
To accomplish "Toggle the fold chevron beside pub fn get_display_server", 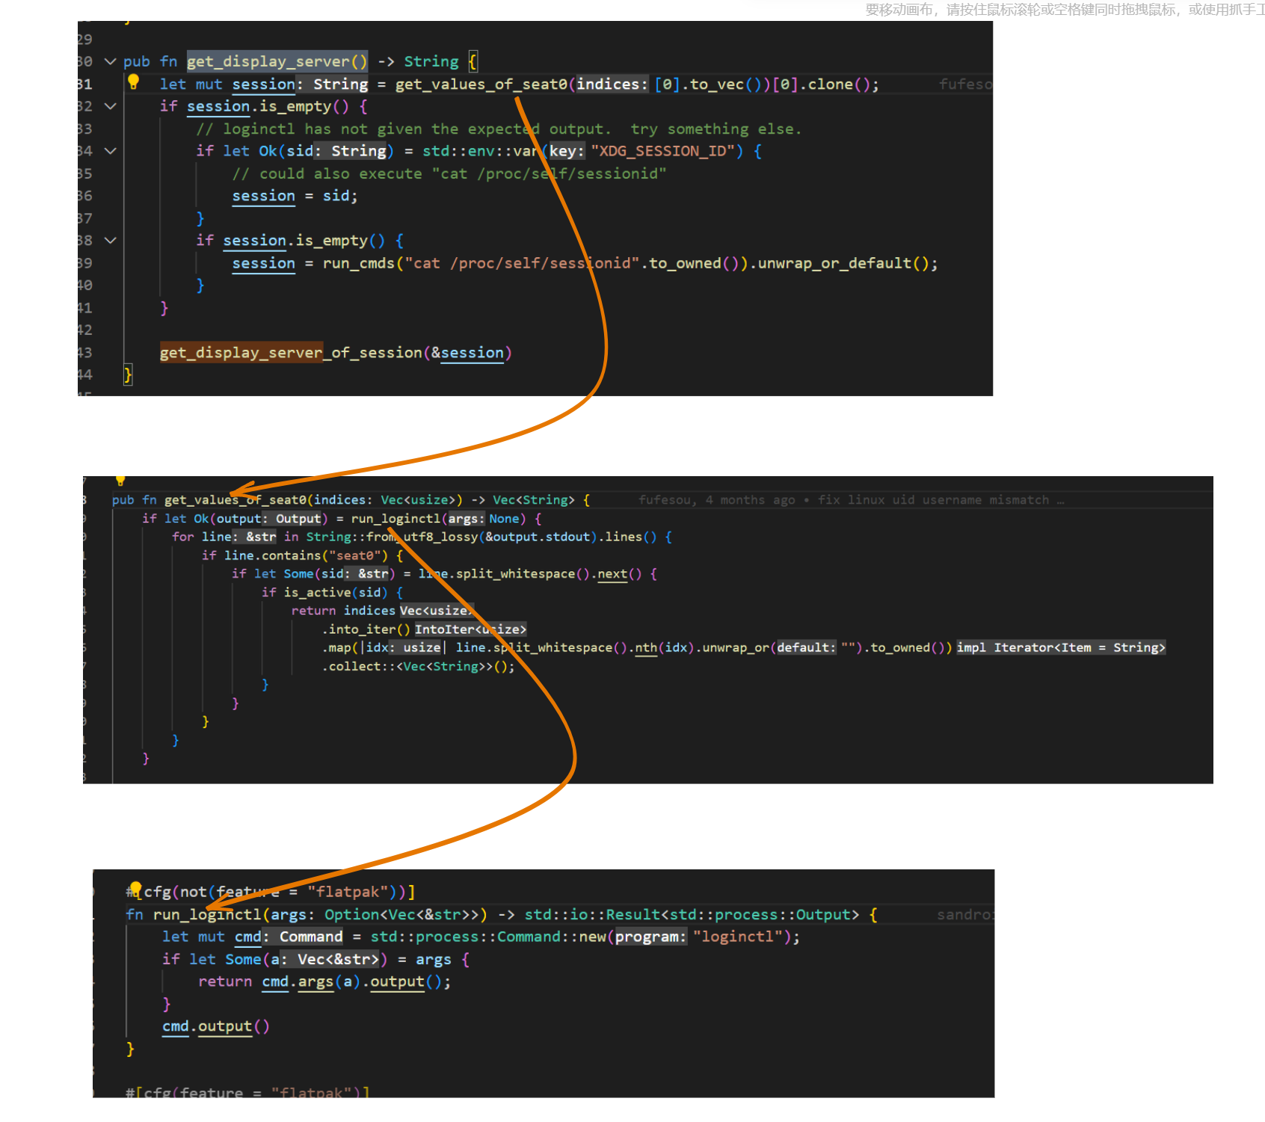I will point(109,61).
